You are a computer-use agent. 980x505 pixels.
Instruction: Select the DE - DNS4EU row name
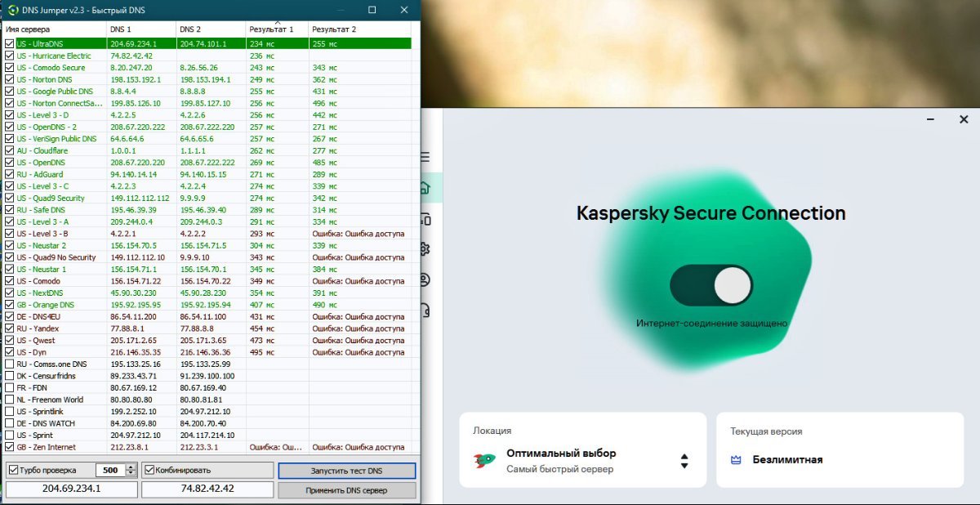click(38, 316)
